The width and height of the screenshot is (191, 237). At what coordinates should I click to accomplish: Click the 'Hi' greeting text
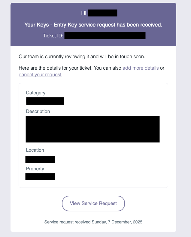click(x=84, y=13)
